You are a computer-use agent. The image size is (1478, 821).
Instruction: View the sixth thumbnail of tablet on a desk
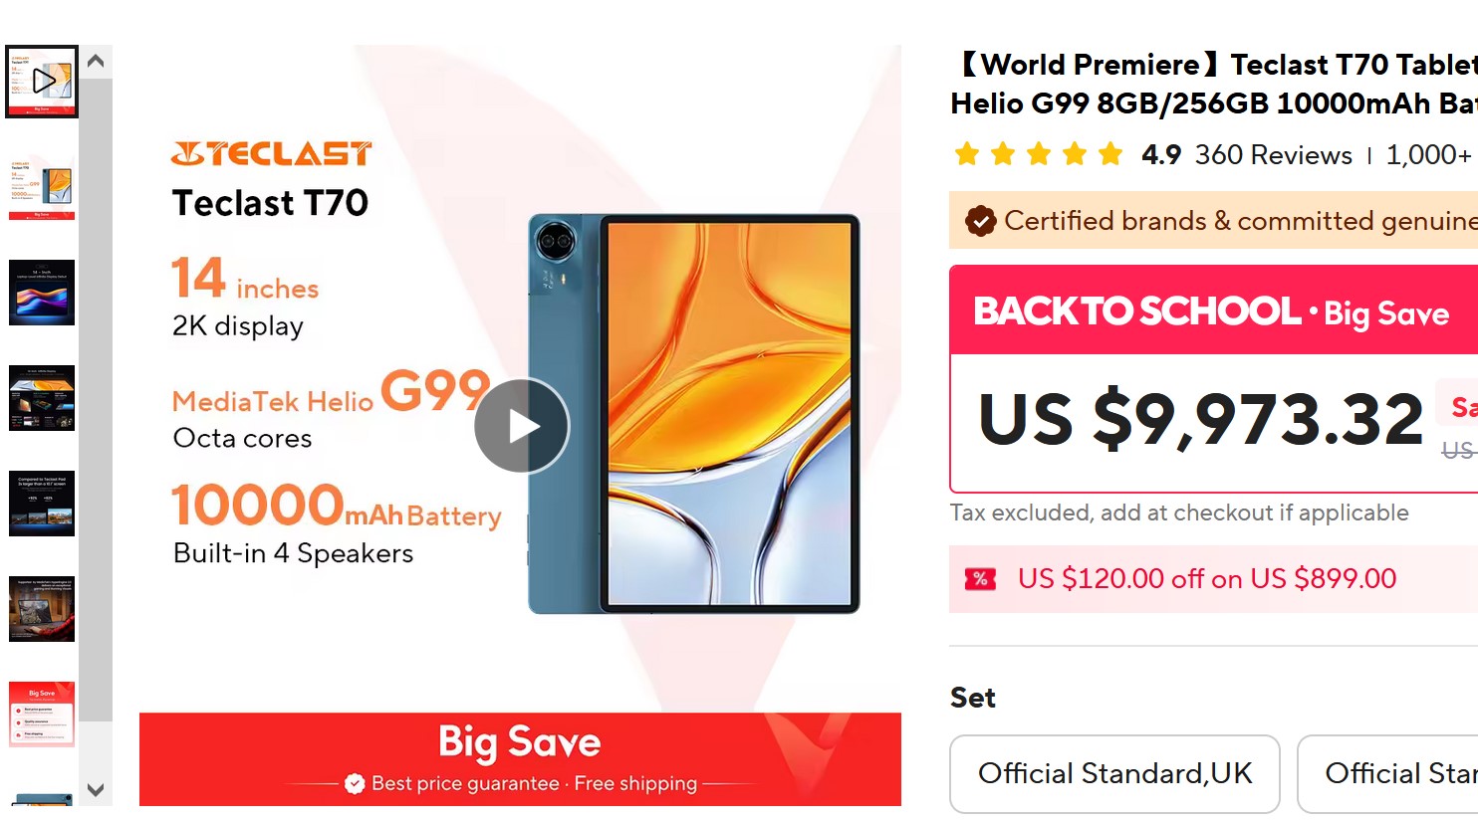point(42,609)
